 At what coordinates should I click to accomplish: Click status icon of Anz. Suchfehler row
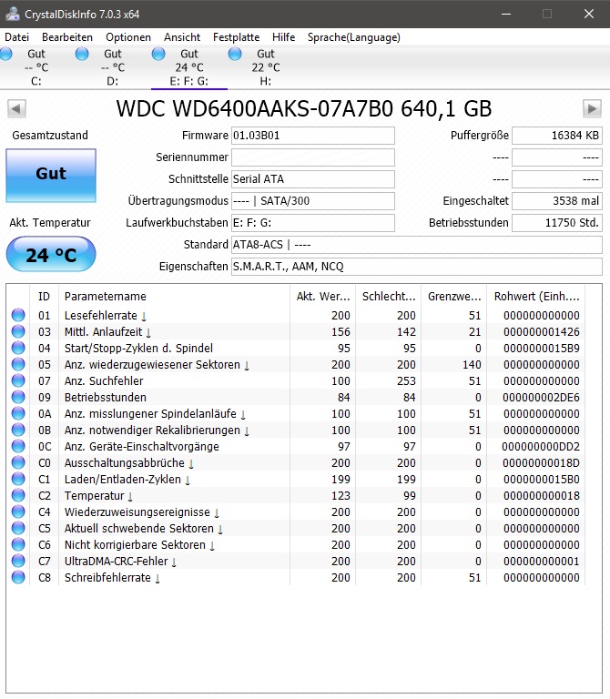[x=18, y=380]
